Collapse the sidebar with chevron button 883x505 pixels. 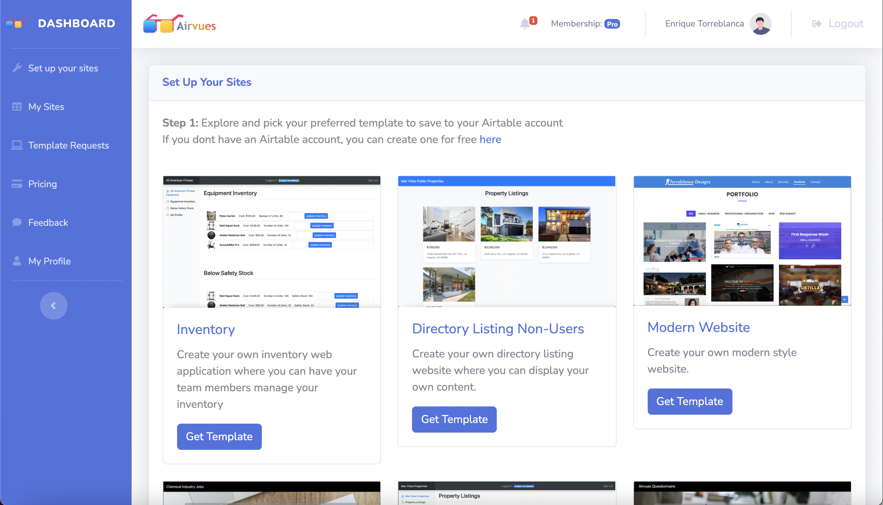pos(53,305)
